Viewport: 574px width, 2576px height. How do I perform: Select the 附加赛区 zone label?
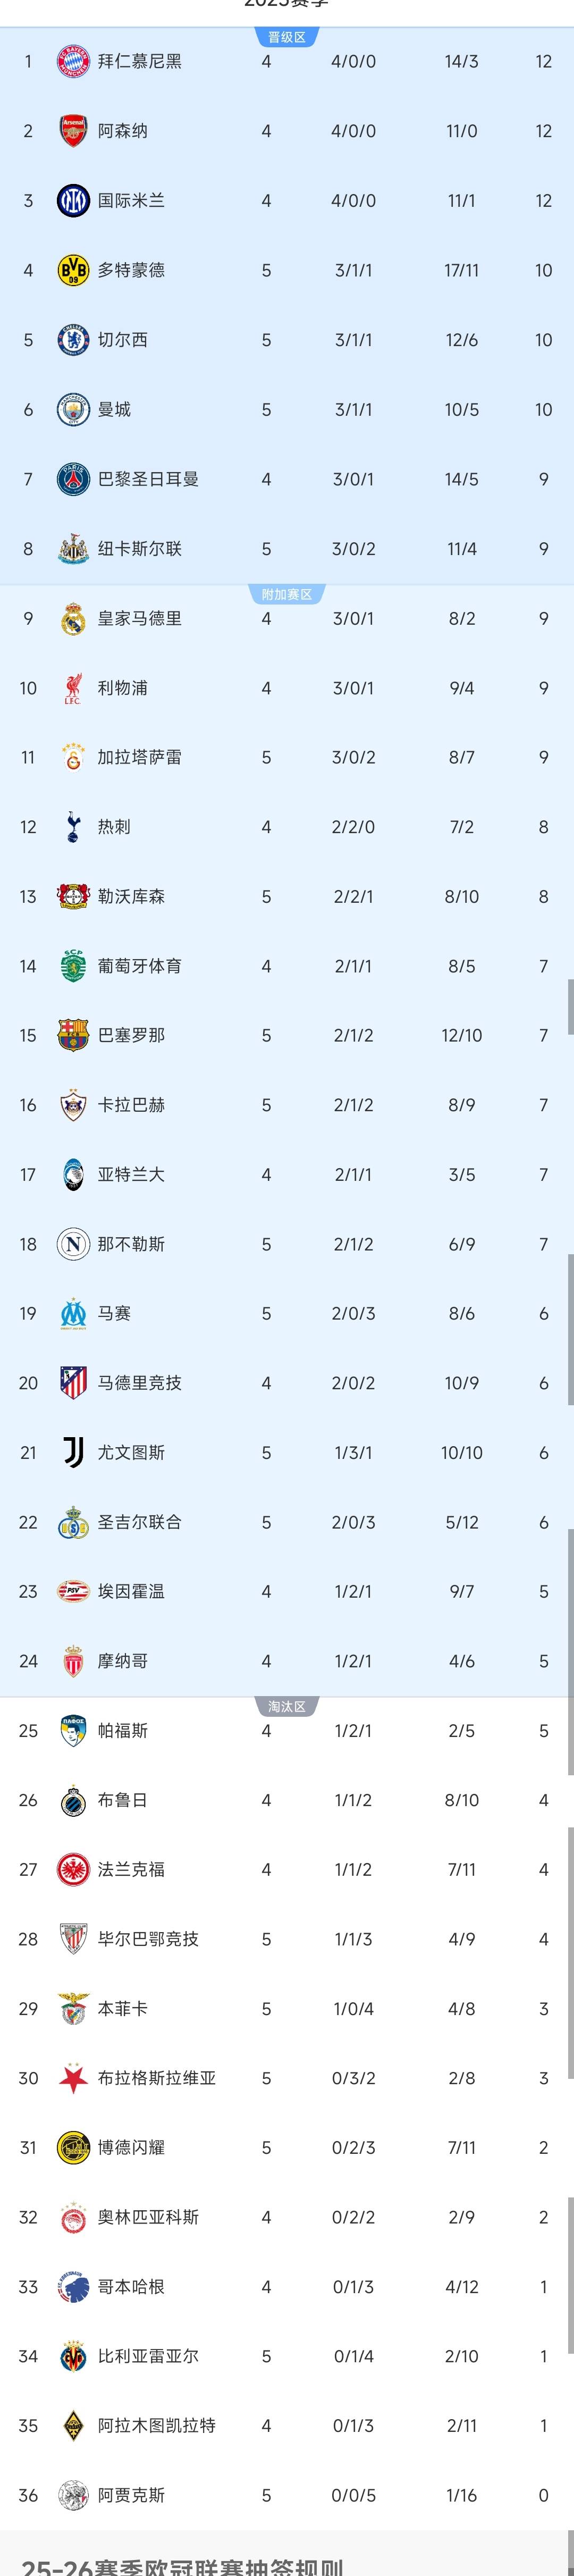pyautogui.click(x=287, y=595)
